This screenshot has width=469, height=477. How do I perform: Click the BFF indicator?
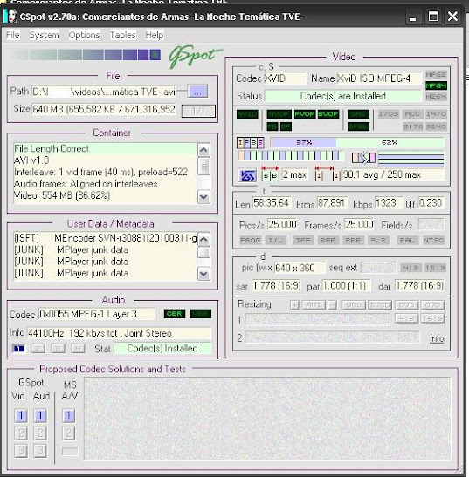tap(328, 240)
